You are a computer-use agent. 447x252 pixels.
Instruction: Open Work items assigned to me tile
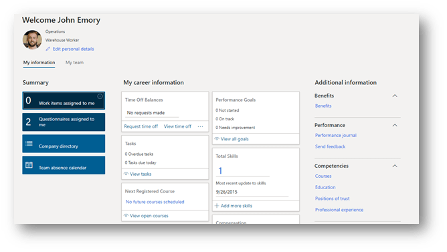point(64,100)
